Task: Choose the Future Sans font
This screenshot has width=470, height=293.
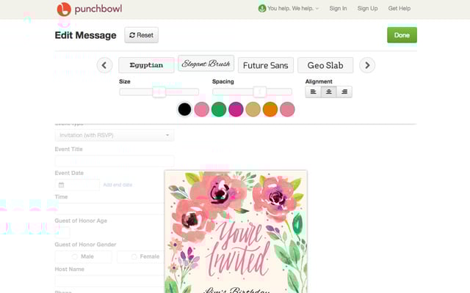Action: pos(266,65)
